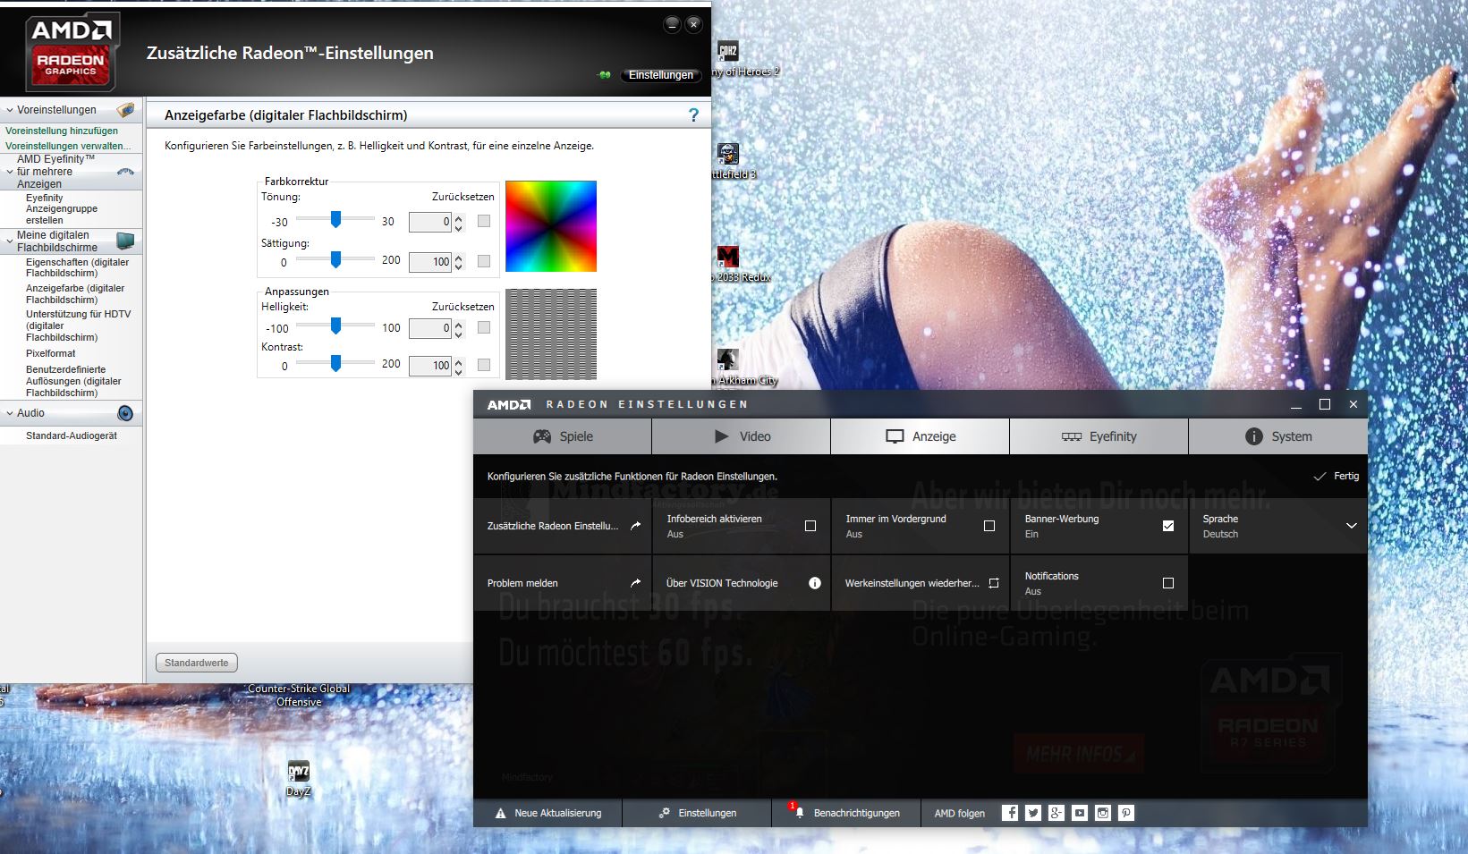Open Eigenschaften (digitaler Flachbildschirm)
The height and width of the screenshot is (854, 1468).
click(78, 267)
